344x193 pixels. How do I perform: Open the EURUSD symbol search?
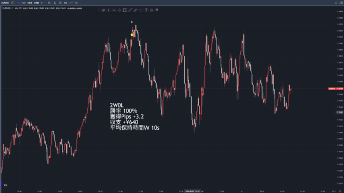(5, 3)
